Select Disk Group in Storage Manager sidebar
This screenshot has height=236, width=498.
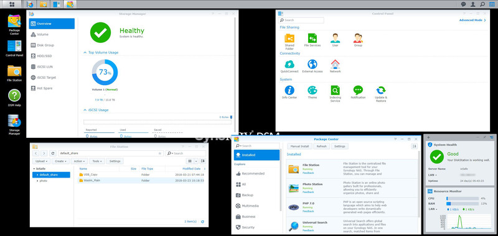[x=52, y=45]
